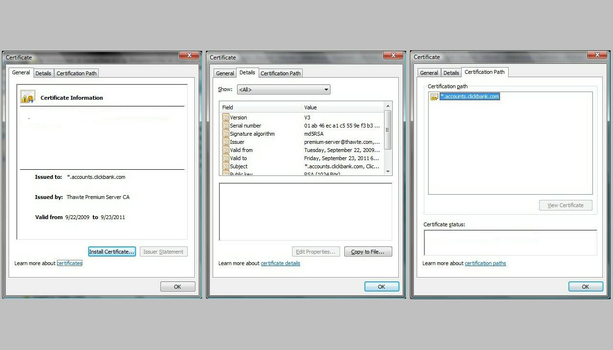The width and height of the screenshot is (613, 350).
Task: Open Certification Path tab in the left window
Action: [77, 73]
